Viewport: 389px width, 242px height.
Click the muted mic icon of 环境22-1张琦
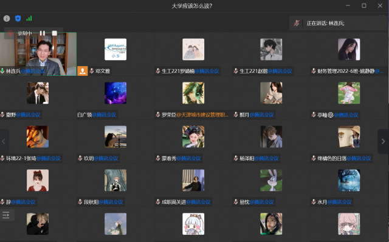[x=2, y=158]
